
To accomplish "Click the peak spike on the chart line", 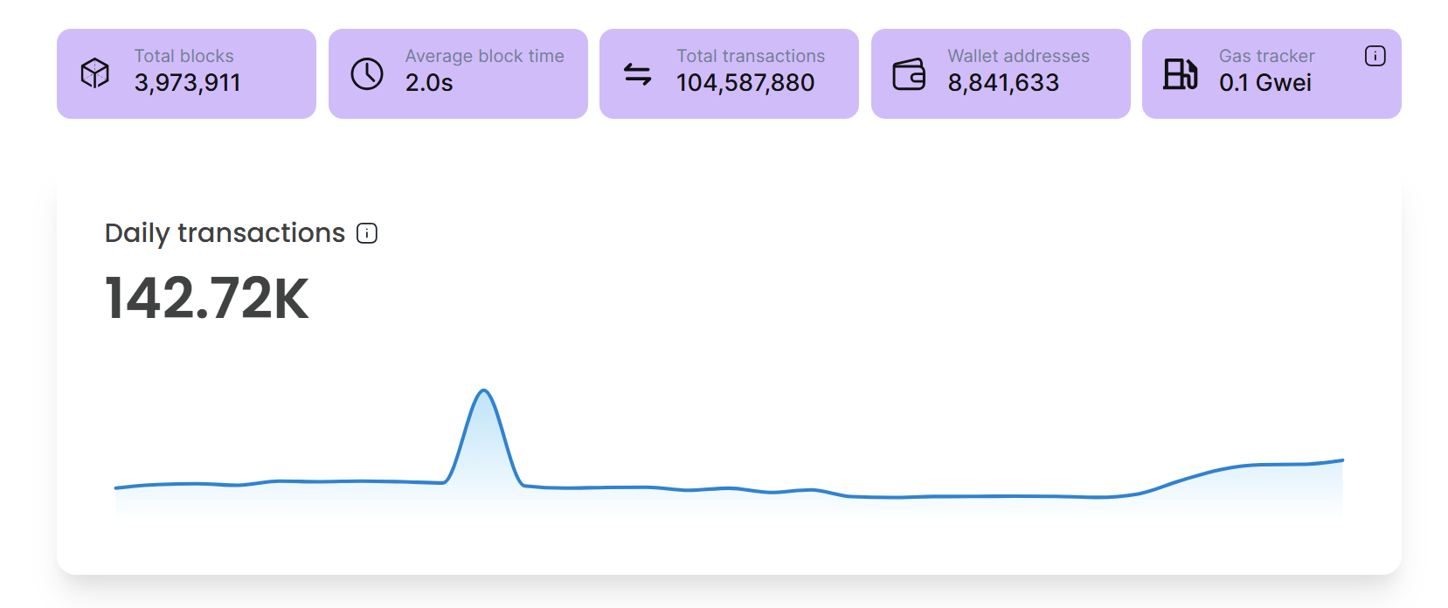I will tap(484, 391).
